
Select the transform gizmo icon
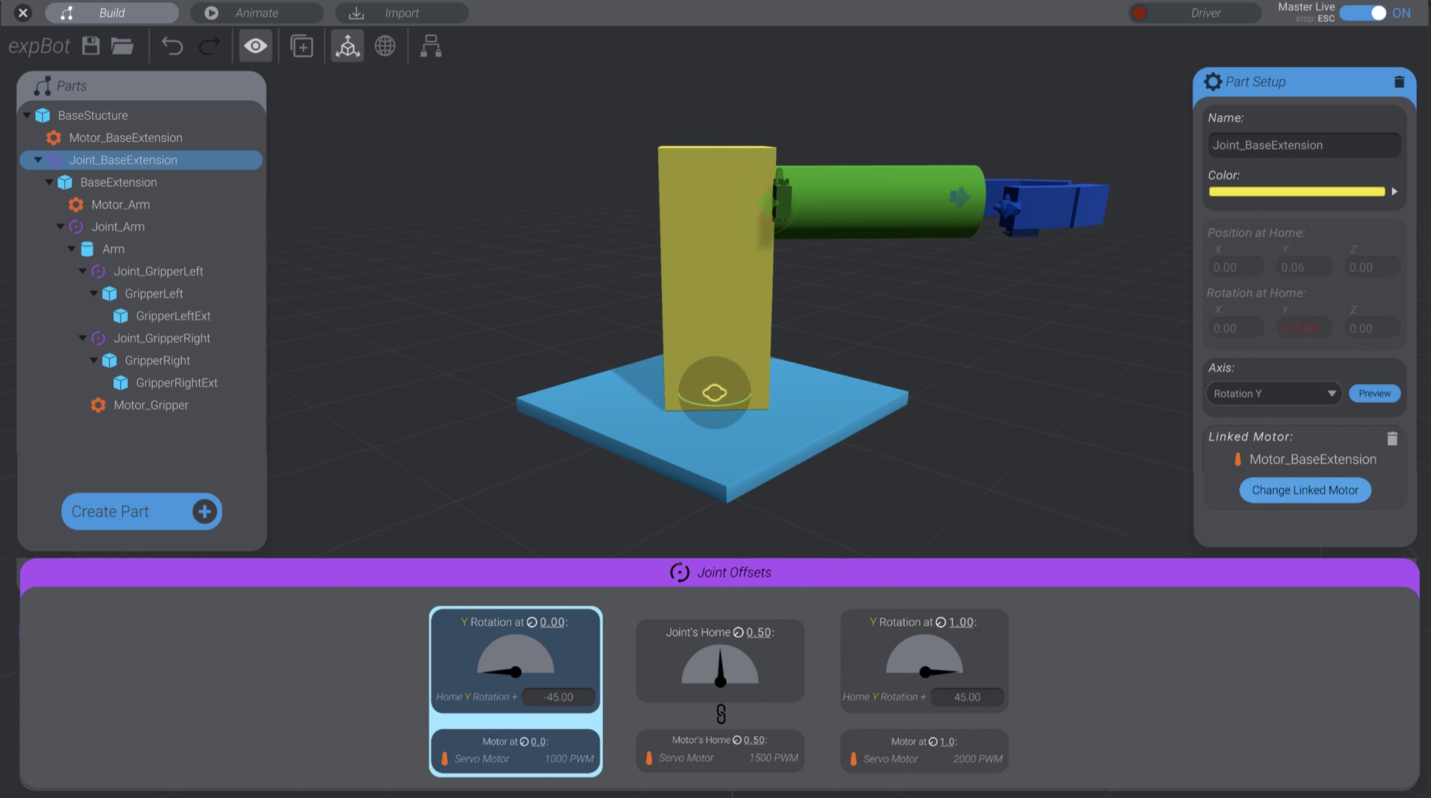[348, 46]
